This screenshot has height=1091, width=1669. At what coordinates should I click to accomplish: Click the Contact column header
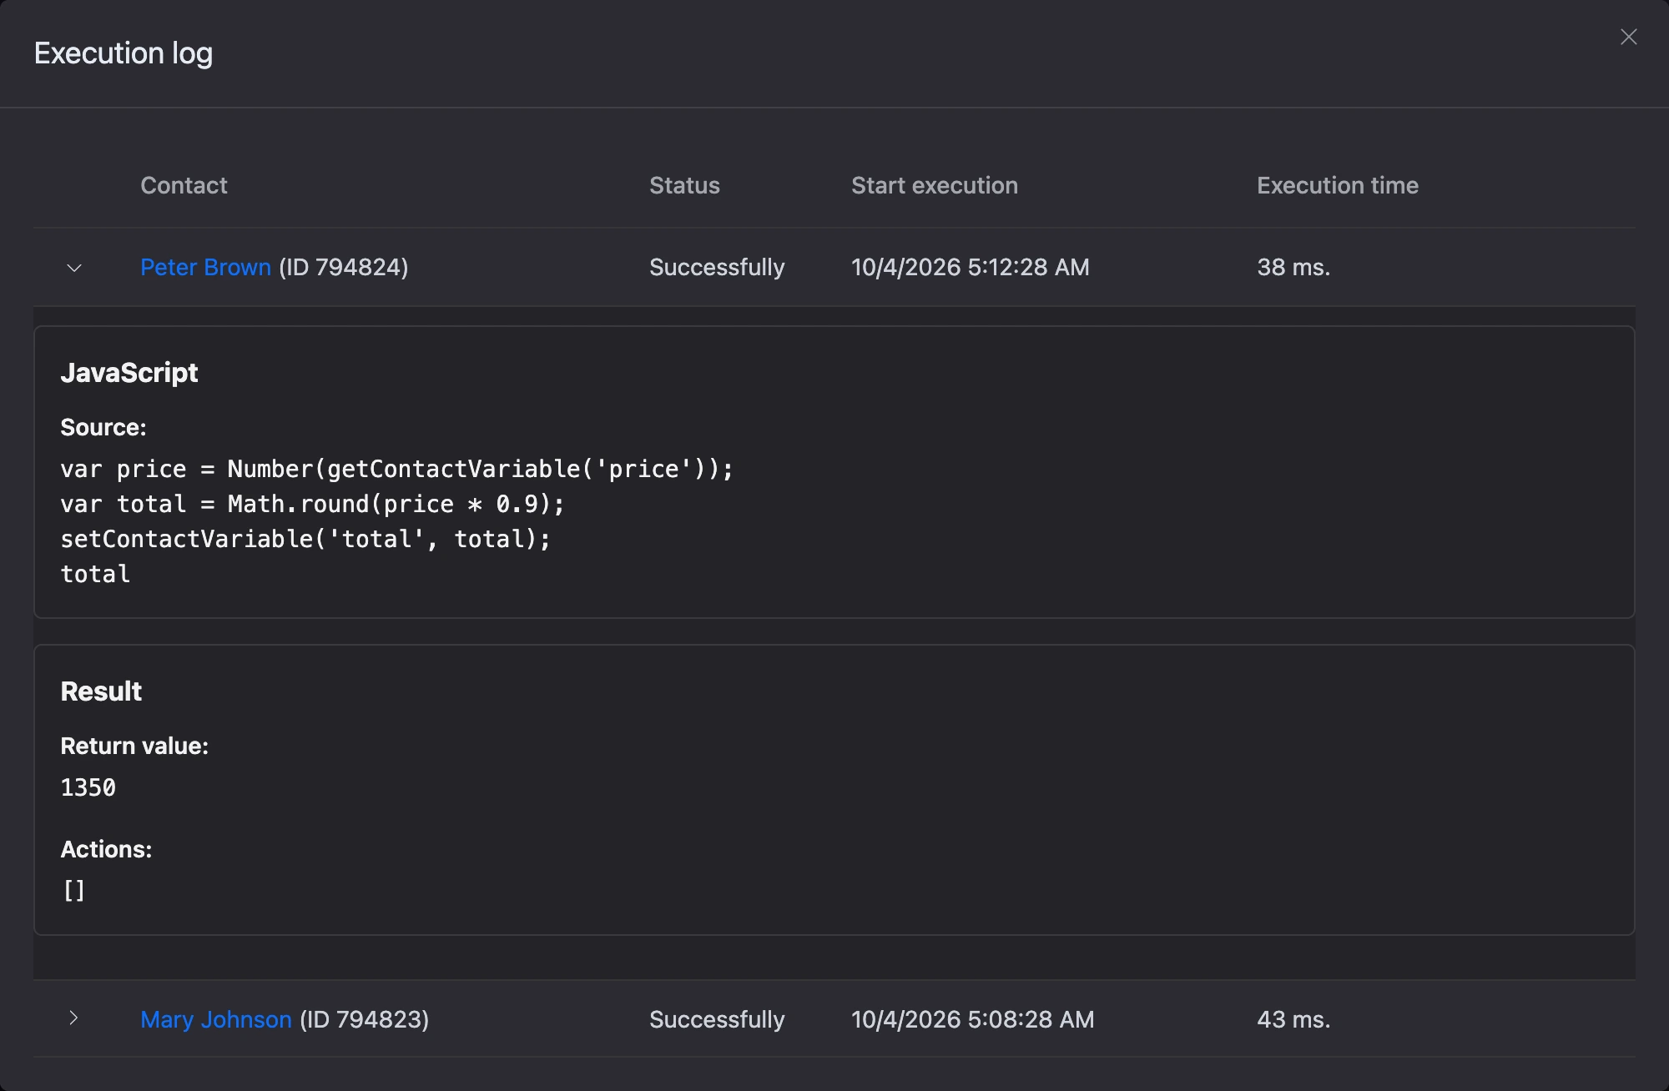pyautogui.click(x=184, y=185)
